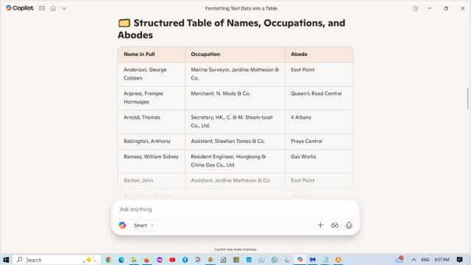Click Resident Engineer, Hongkong & China Gas cell
Image resolution: width=471 pixels, height=265 pixels.
point(235,161)
